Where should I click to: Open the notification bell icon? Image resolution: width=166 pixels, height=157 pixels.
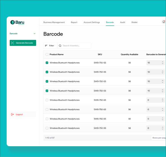[x=164, y=22]
